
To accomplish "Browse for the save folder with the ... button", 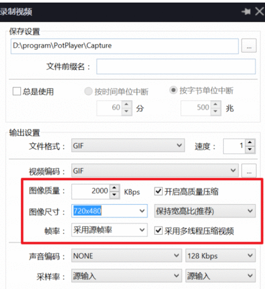I will (249, 46).
